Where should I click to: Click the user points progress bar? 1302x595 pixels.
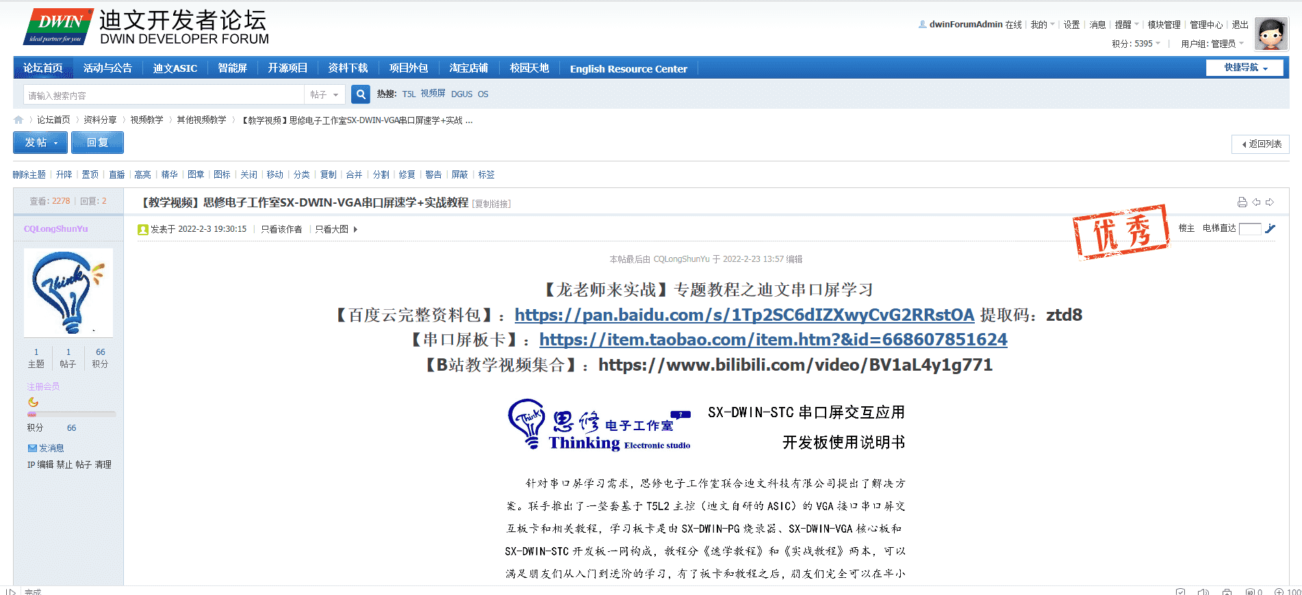click(x=71, y=414)
